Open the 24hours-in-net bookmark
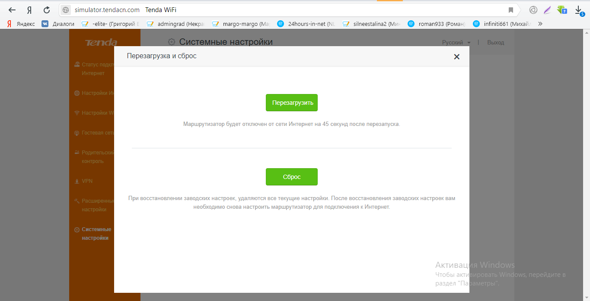This screenshot has width=590, height=301. tap(306, 24)
